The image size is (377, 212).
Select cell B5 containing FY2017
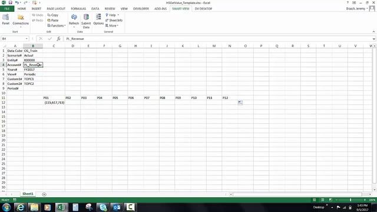click(x=33, y=69)
